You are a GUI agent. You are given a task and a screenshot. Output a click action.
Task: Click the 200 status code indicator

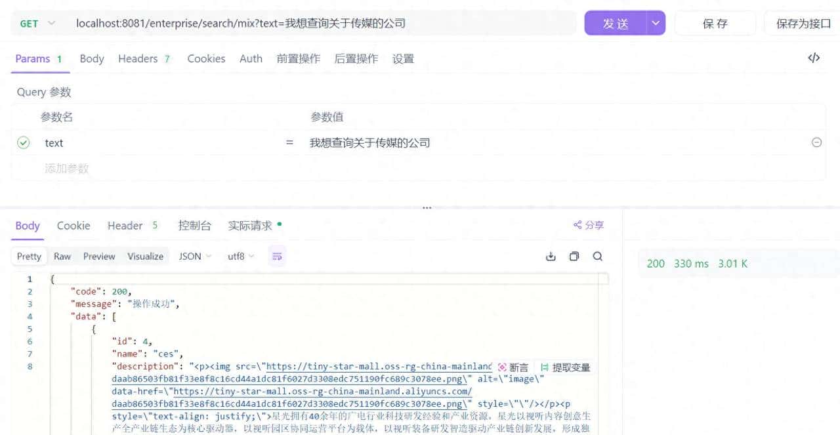(655, 263)
